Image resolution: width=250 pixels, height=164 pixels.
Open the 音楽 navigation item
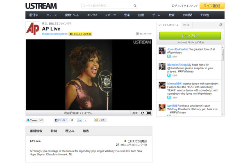point(127,15)
